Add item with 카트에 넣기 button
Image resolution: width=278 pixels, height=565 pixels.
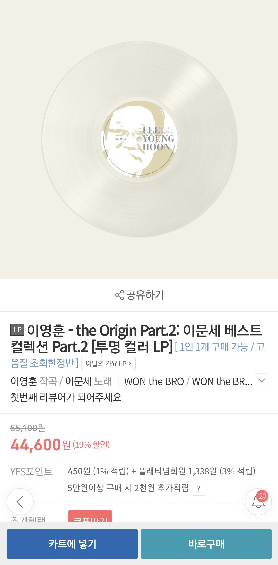coord(72,544)
